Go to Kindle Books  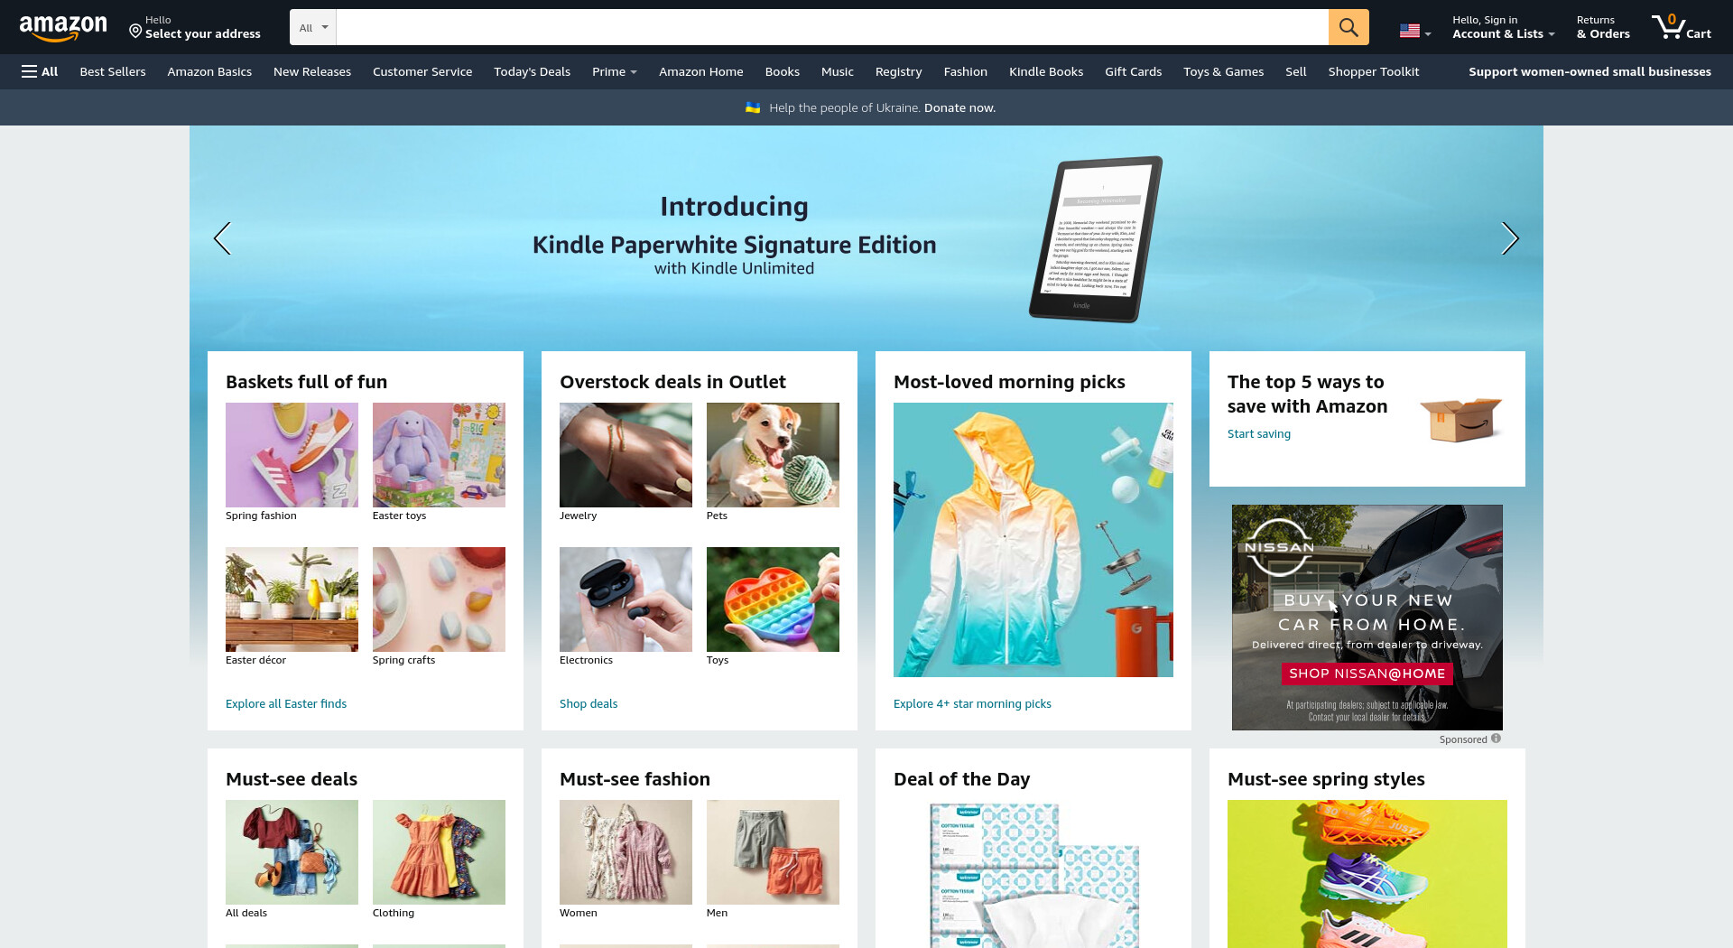1046,71
